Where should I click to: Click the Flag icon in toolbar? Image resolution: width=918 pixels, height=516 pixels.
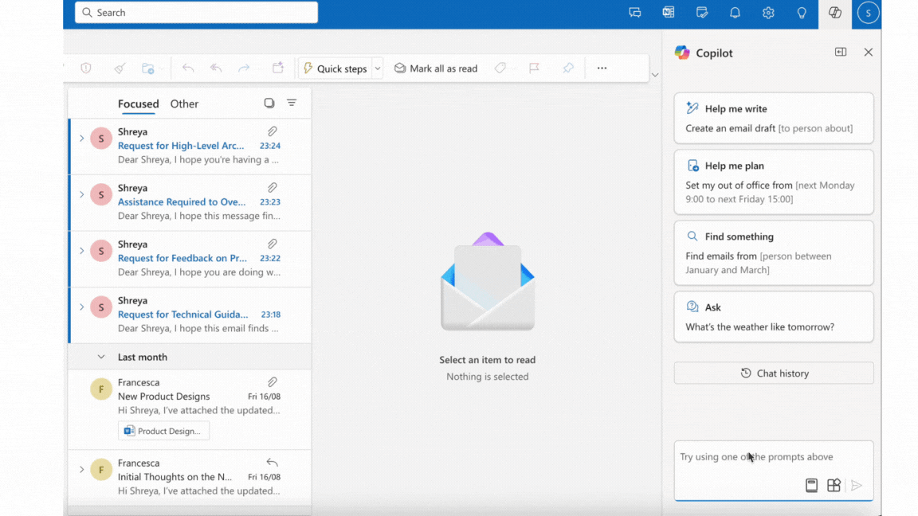point(534,68)
